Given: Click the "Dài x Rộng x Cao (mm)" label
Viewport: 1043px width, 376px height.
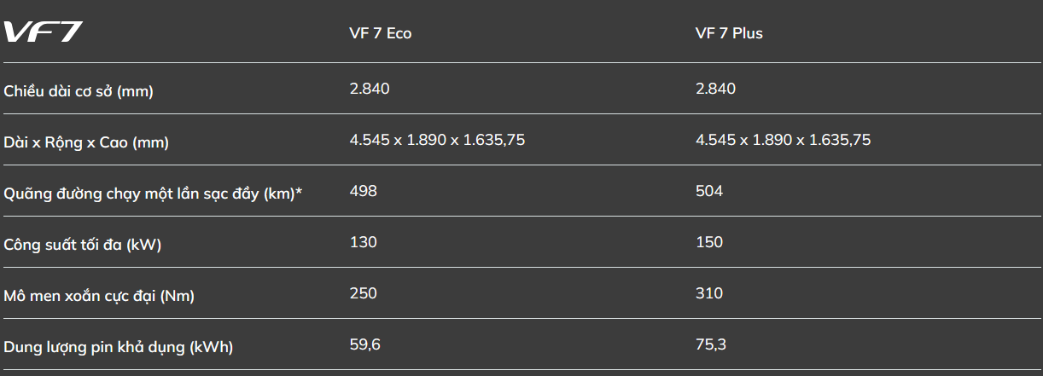Looking at the screenshot, I should point(86,142).
